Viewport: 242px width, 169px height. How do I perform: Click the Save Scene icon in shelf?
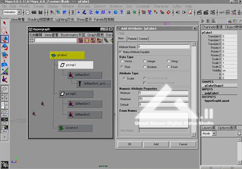point(41,12)
